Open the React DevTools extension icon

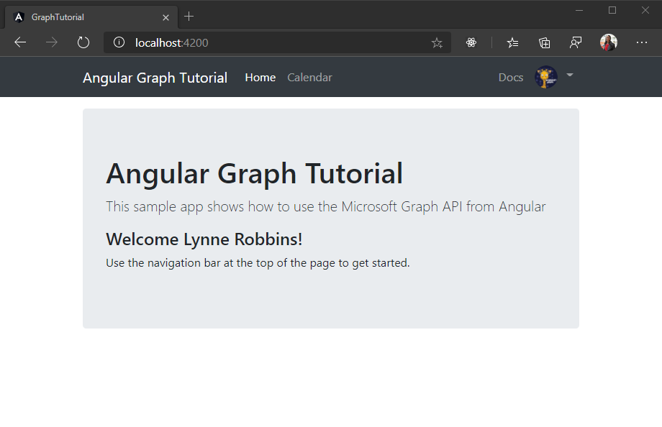click(471, 42)
